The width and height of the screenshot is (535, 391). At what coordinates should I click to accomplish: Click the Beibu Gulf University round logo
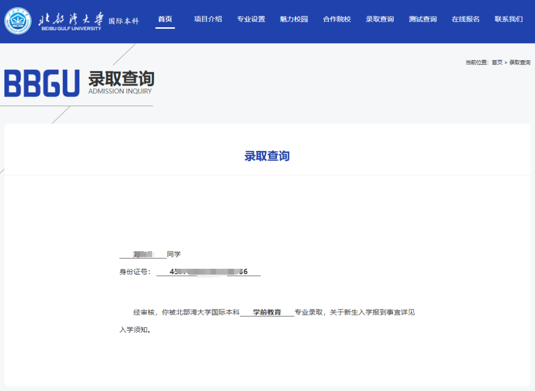18,21
